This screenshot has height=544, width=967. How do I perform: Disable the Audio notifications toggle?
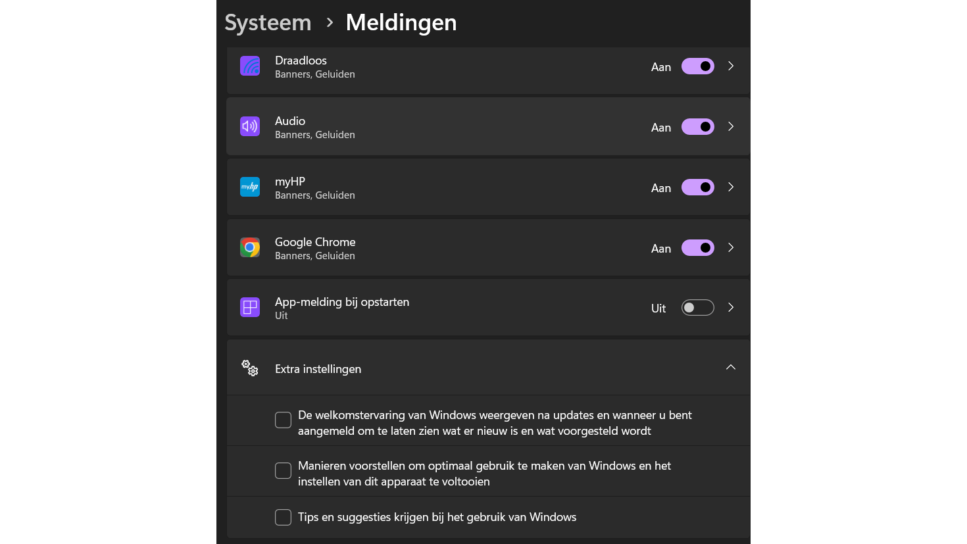click(697, 127)
